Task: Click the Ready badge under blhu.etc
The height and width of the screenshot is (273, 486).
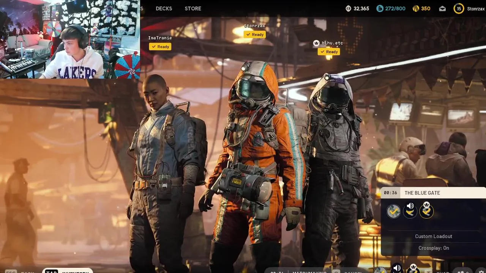Action: [x=329, y=52]
